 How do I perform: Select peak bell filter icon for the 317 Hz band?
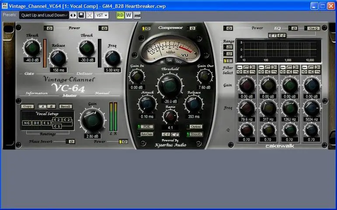(261, 72)
